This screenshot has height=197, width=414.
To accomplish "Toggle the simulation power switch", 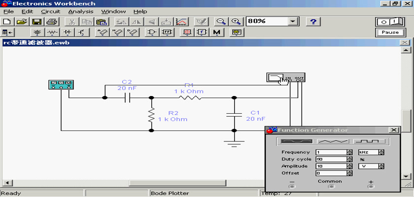I will pyautogui.click(x=390, y=22).
